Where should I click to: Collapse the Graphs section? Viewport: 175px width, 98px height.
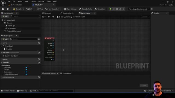pyautogui.click(x=2, y=43)
